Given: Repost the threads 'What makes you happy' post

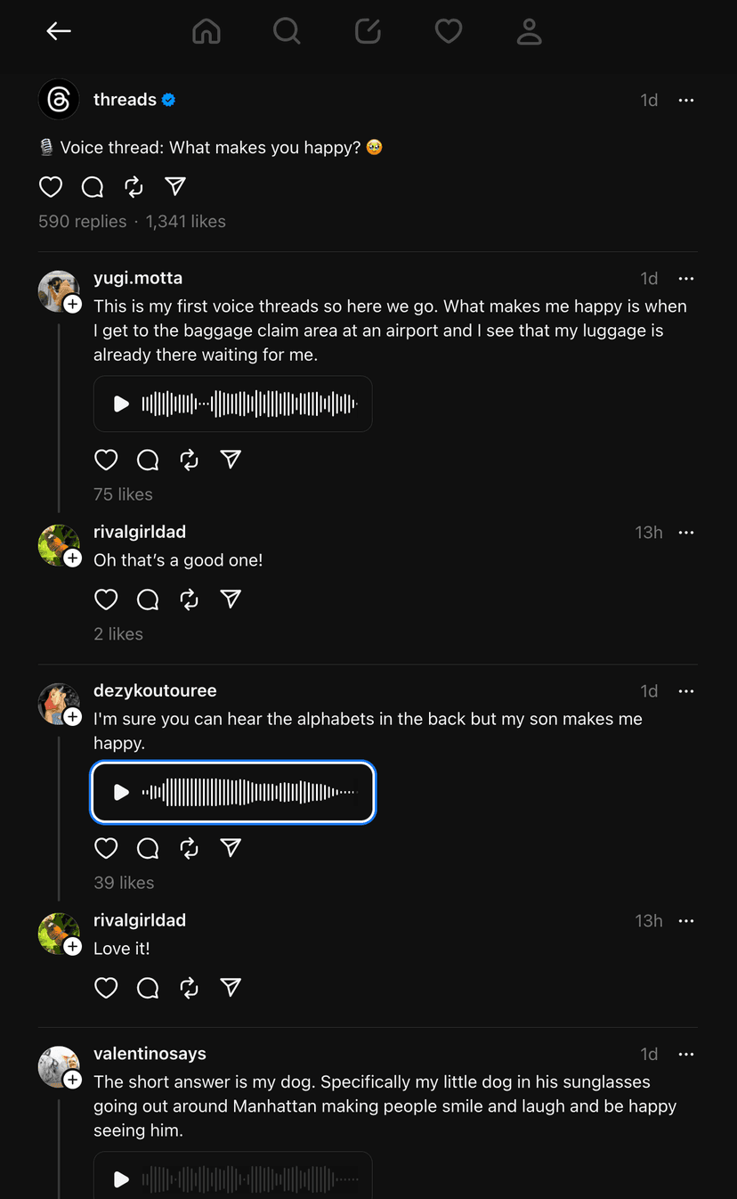Looking at the screenshot, I should click(134, 186).
